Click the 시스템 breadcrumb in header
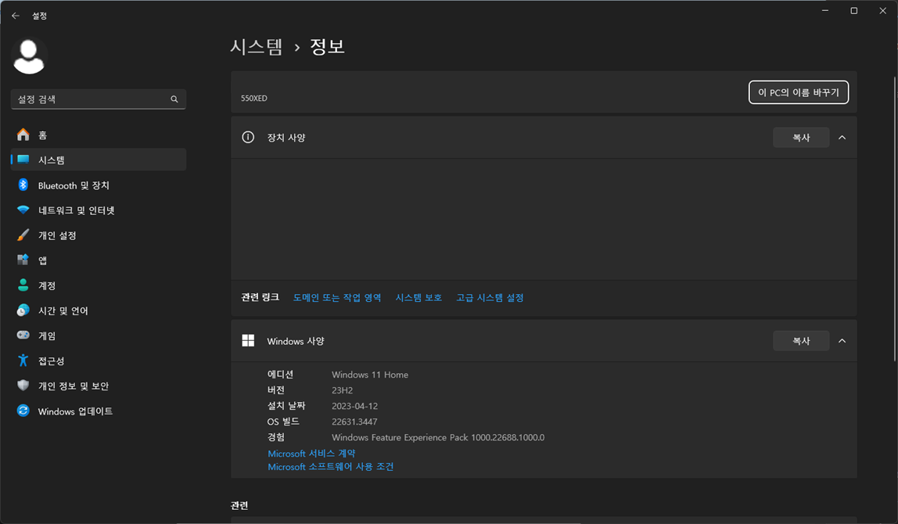898x524 pixels. [256, 46]
